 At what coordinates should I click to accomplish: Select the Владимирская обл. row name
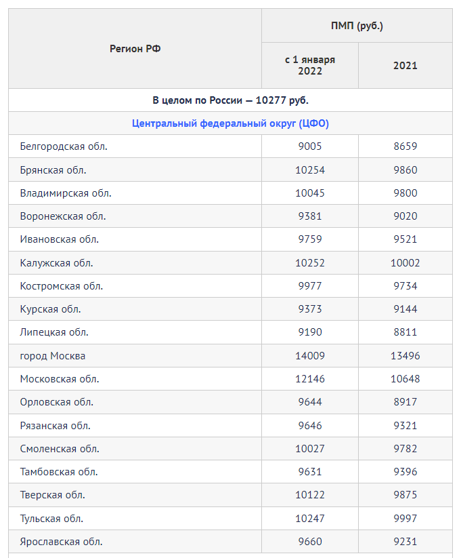[x=66, y=193]
